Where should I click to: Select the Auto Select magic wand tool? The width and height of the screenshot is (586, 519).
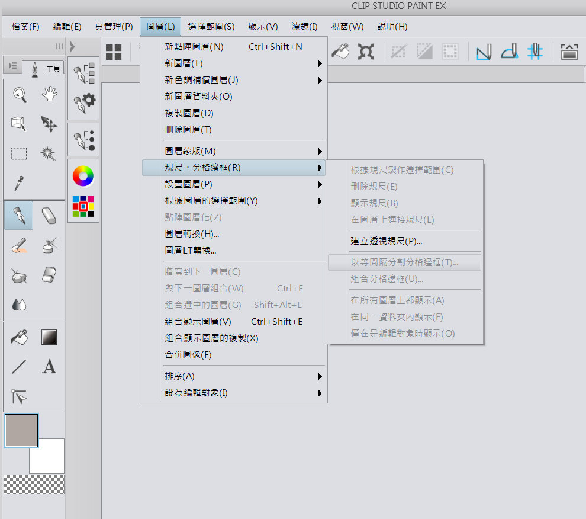tap(48, 153)
